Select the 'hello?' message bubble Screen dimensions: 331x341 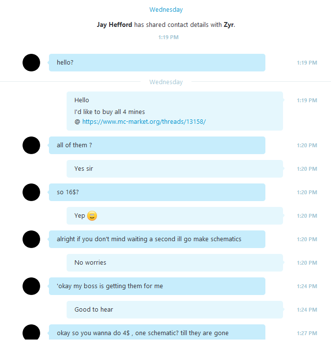coord(157,63)
